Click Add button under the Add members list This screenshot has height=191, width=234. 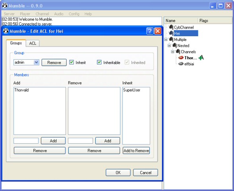53,141
